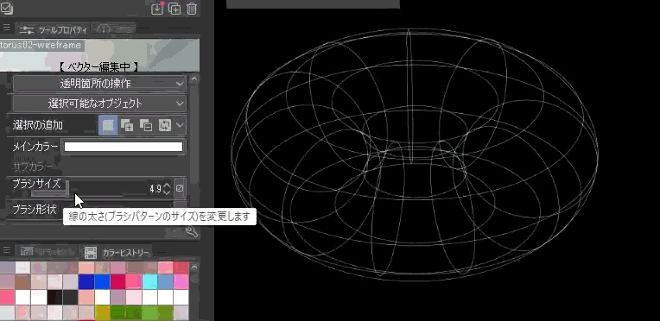Pick the black color swatch
This screenshot has height=321, width=660.
[x=54, y=297]
